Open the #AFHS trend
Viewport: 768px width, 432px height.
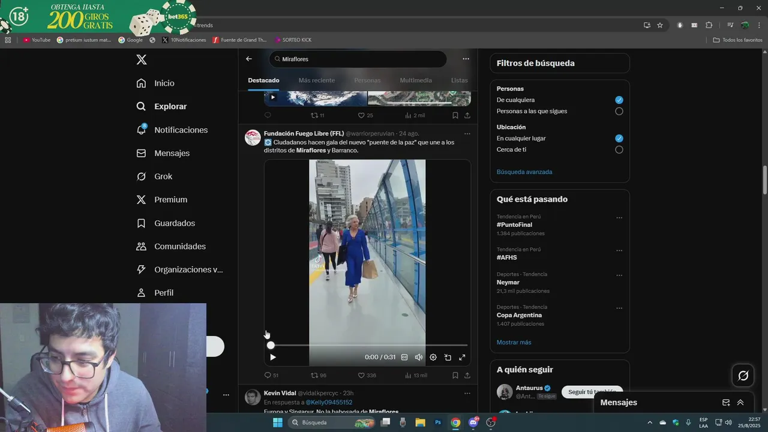coord(506,257)
